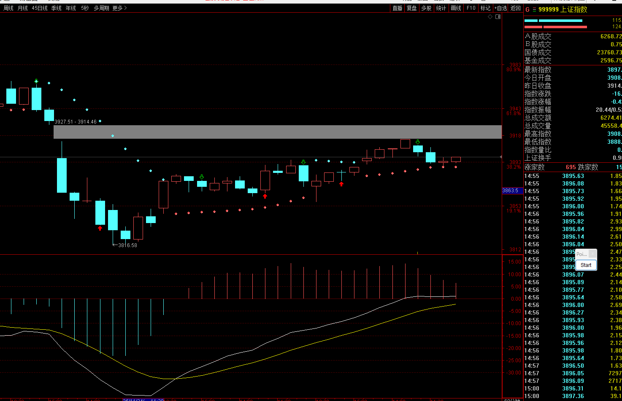The width and height of the screenshot is (622, 401).
Task: Open the 画线 drawing tools
Action: 456,8
